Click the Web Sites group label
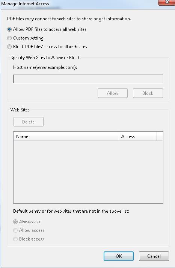Viewport: 175px width, 268px height. tap(20, 110)
